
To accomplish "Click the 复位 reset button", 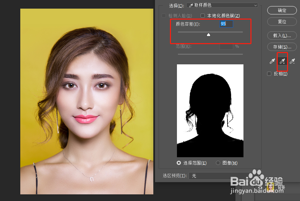I will click(281, 22).
